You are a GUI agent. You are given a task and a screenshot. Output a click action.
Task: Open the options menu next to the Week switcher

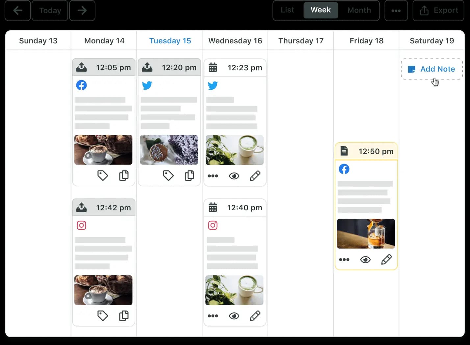point(396,10)
